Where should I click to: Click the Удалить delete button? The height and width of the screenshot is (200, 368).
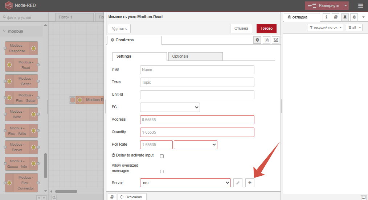click(x=119, y=29)
